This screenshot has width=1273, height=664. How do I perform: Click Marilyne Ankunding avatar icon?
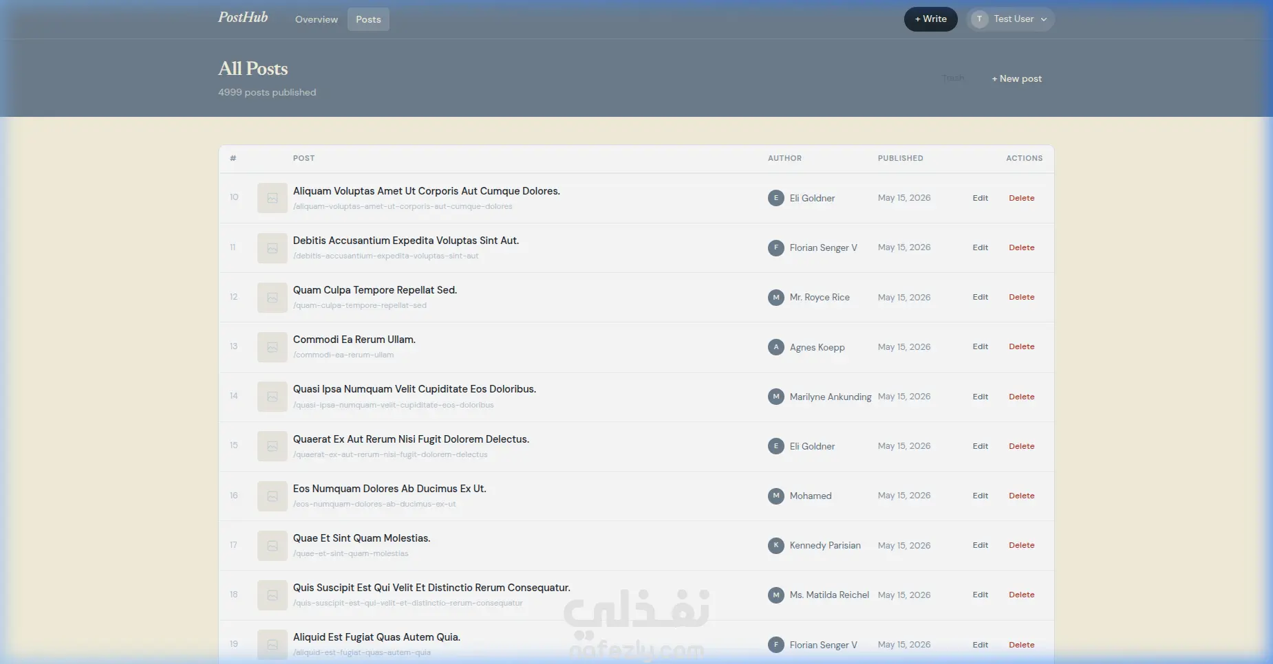pos(776,397)
